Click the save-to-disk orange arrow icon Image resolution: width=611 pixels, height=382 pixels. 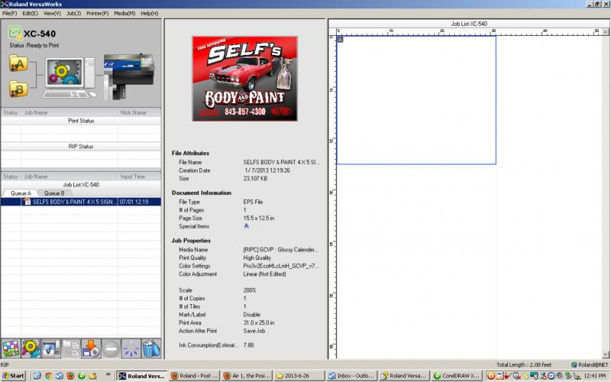(x=91, y=348)
